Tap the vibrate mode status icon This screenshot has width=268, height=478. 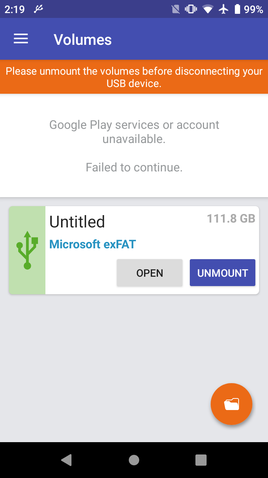click(191, 9)
